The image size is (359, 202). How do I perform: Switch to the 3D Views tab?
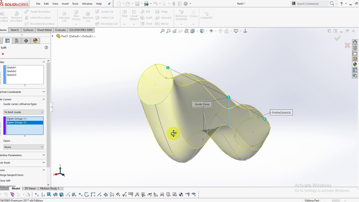coord(30,189)
